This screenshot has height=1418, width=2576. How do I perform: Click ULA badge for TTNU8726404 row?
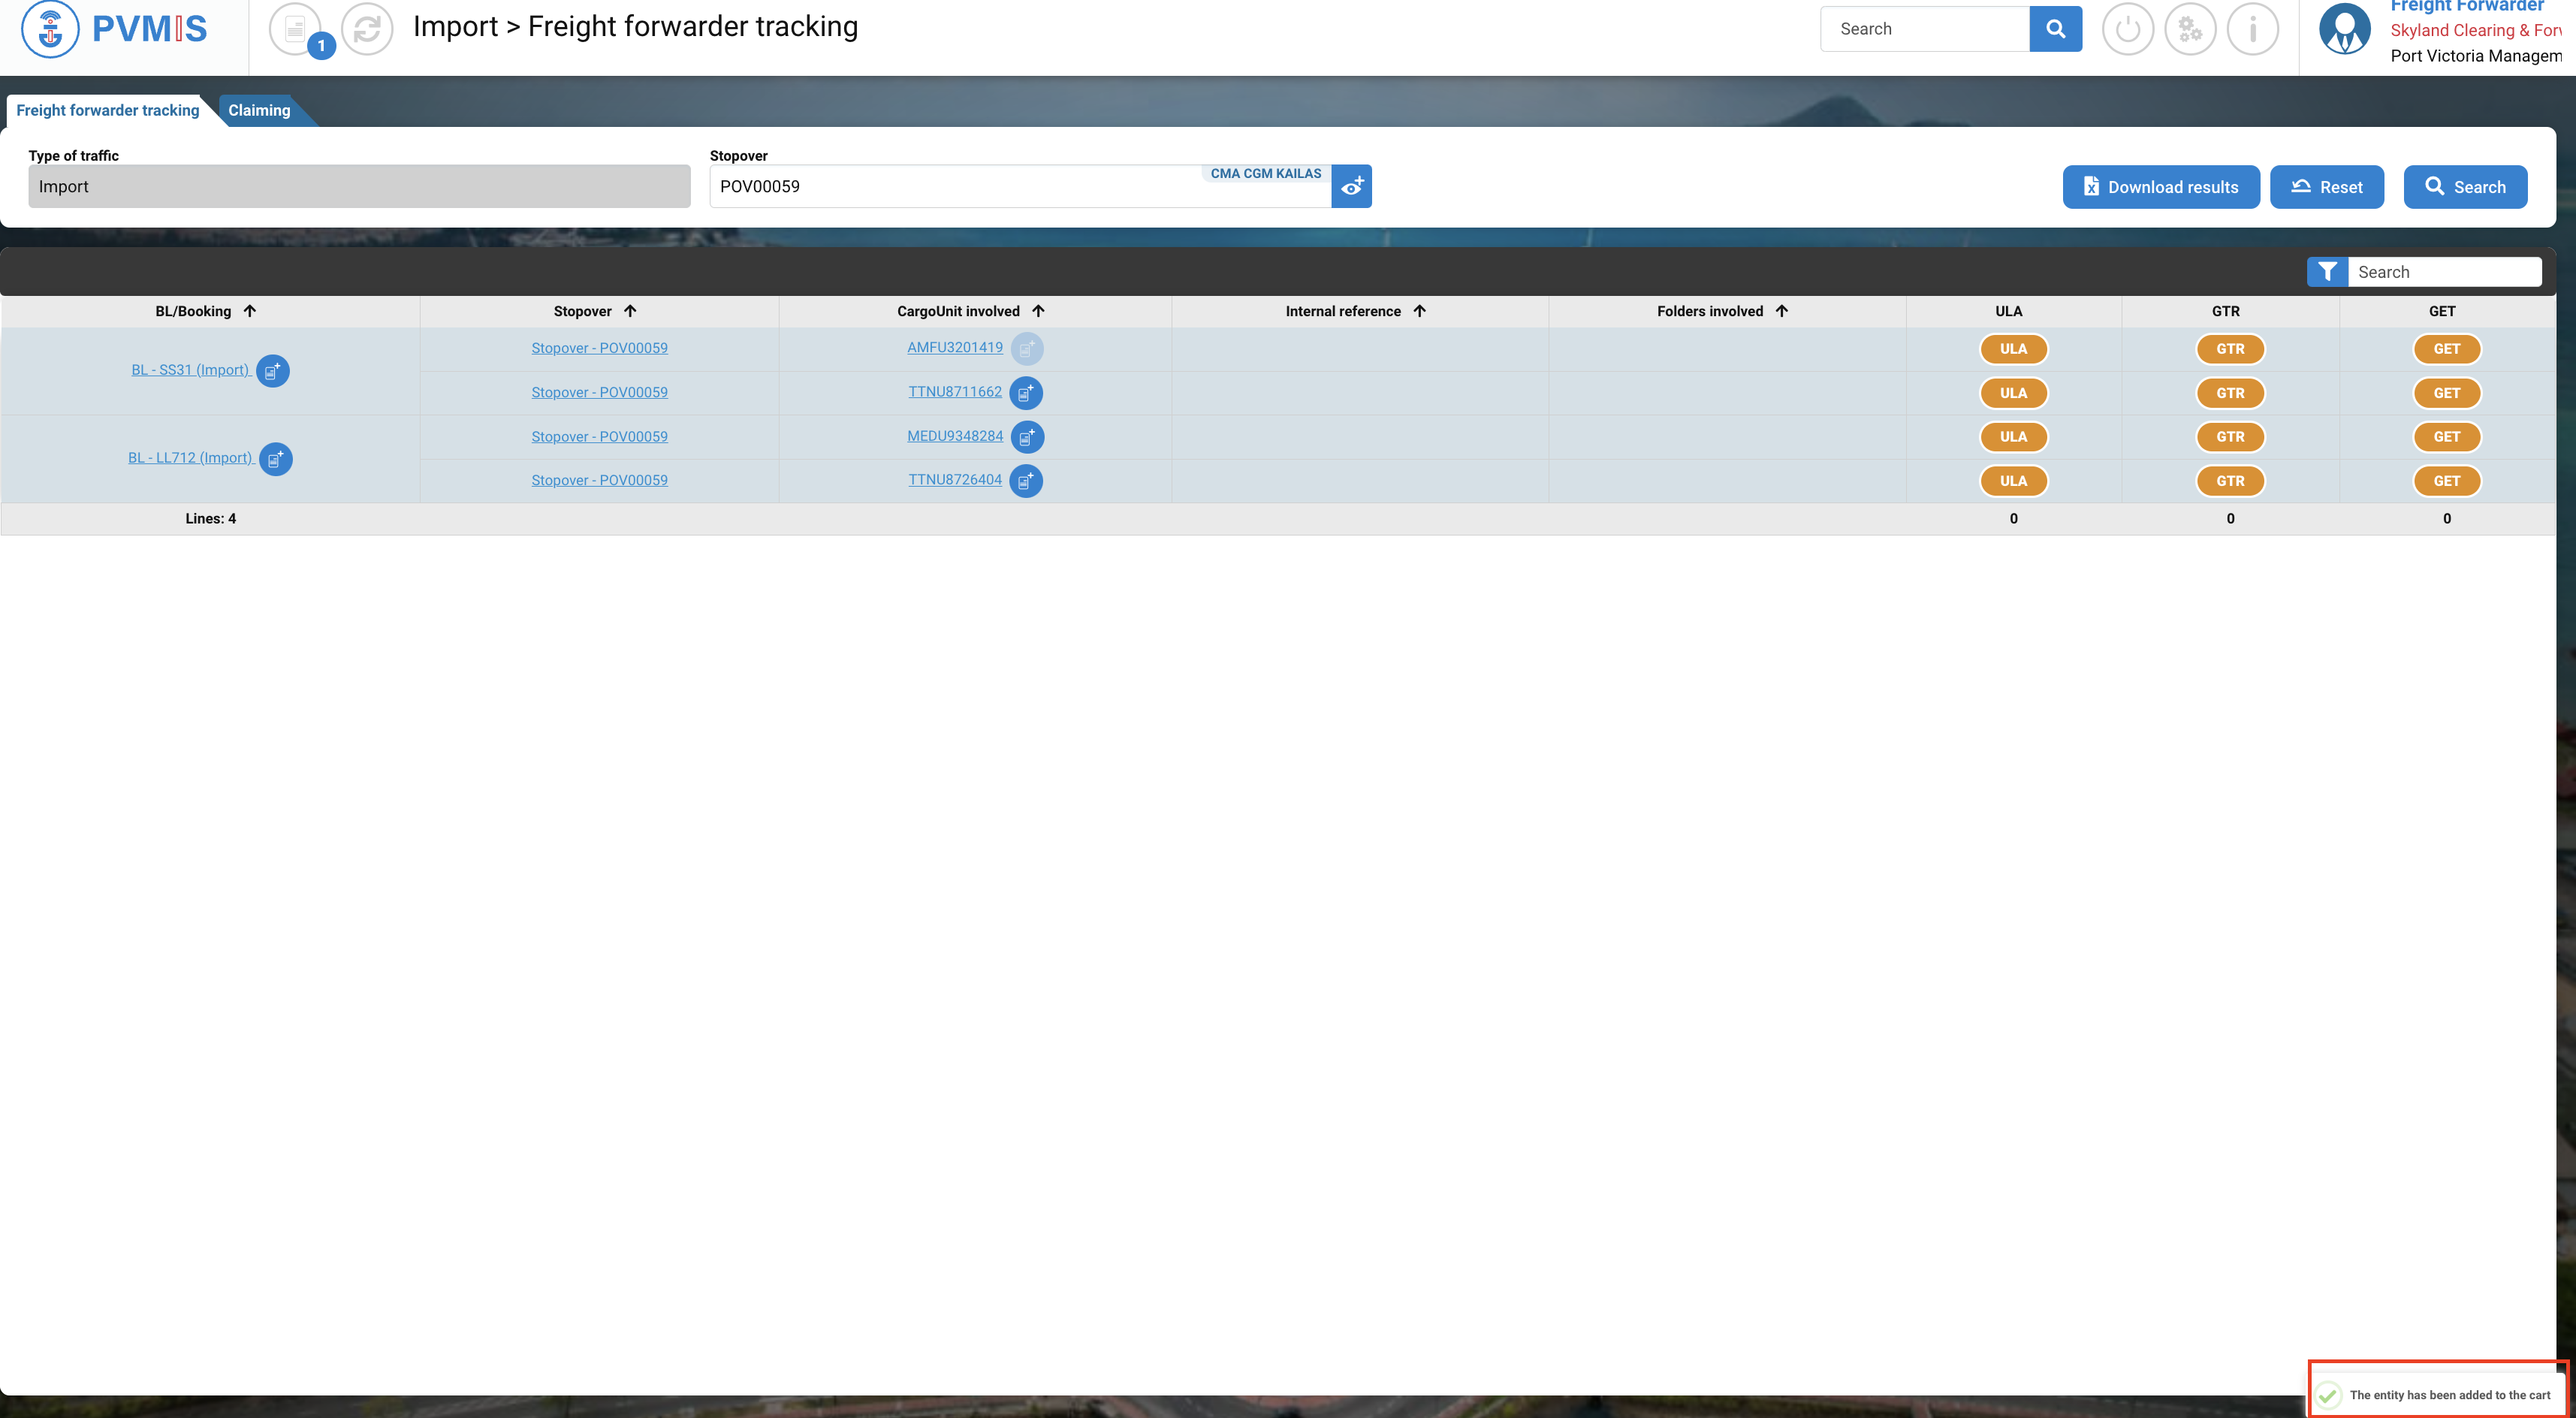[x=2013, y=481]
